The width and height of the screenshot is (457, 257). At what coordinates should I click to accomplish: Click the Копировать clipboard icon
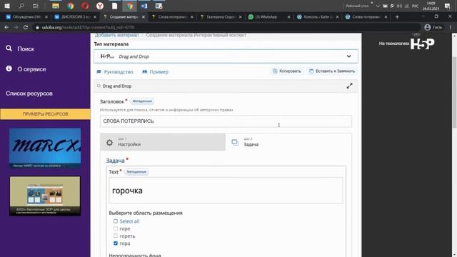click(275, 71)
